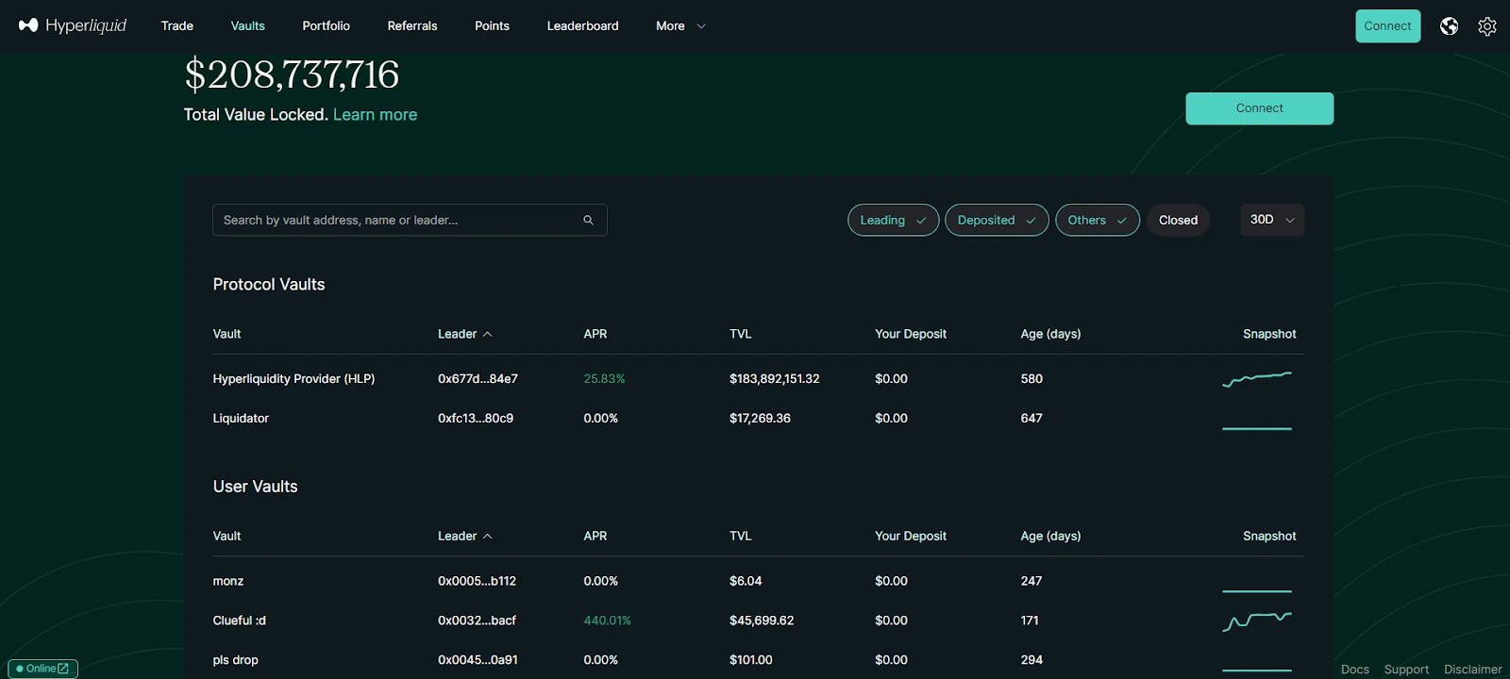The height and width of the screenshot is (679, 1510).
Task: Sort Protocol Vaults by Age (days) header
Action: coord(1050,334)
